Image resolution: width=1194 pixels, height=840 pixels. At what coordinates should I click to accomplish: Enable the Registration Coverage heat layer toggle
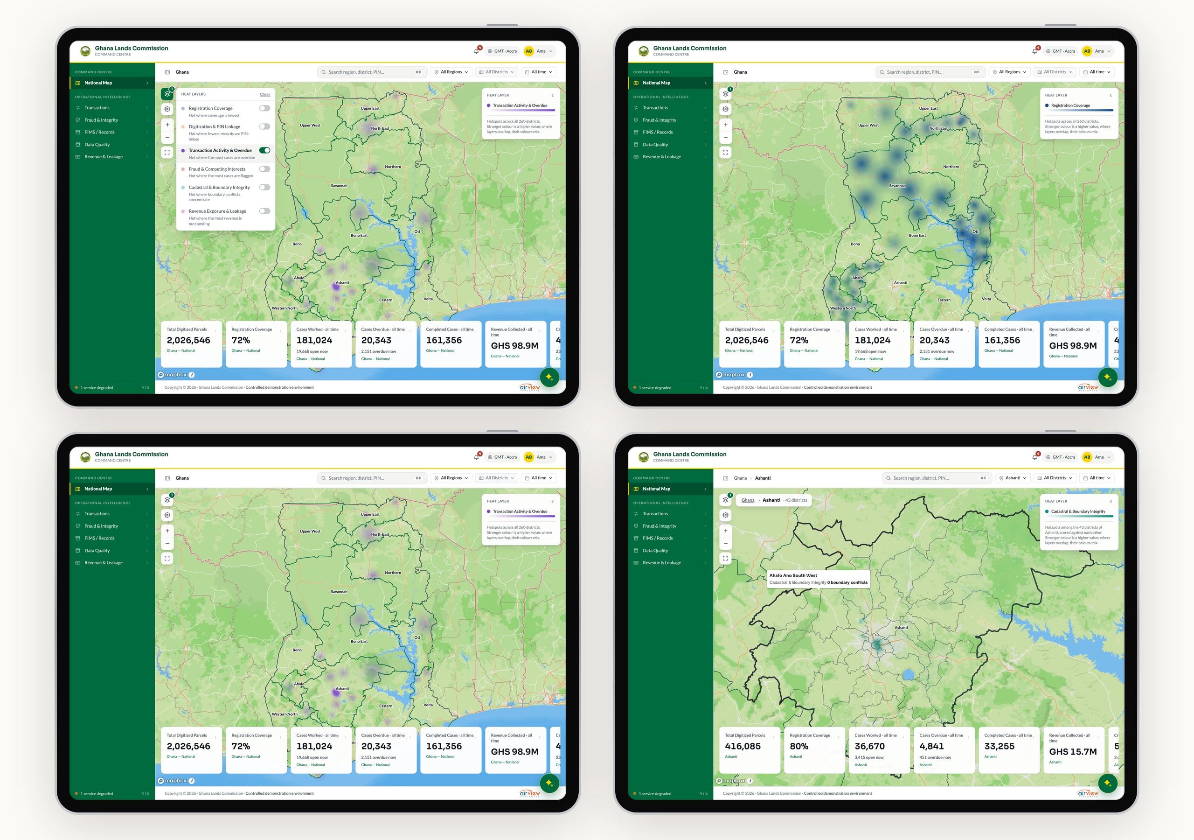[265, 108]
